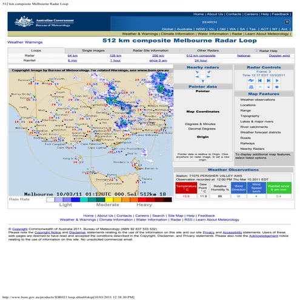Speed up the loop with the plus icon
This screenshot has height=300, width=300.
coord(268,87)
